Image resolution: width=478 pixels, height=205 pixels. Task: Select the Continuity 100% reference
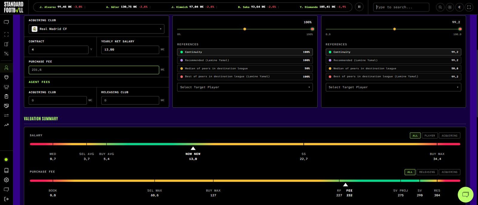[245, 52]
